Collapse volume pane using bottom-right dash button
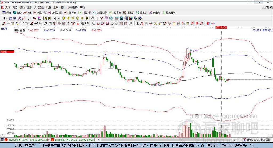Viewport: 273px width, 148px height. point(271,135)
